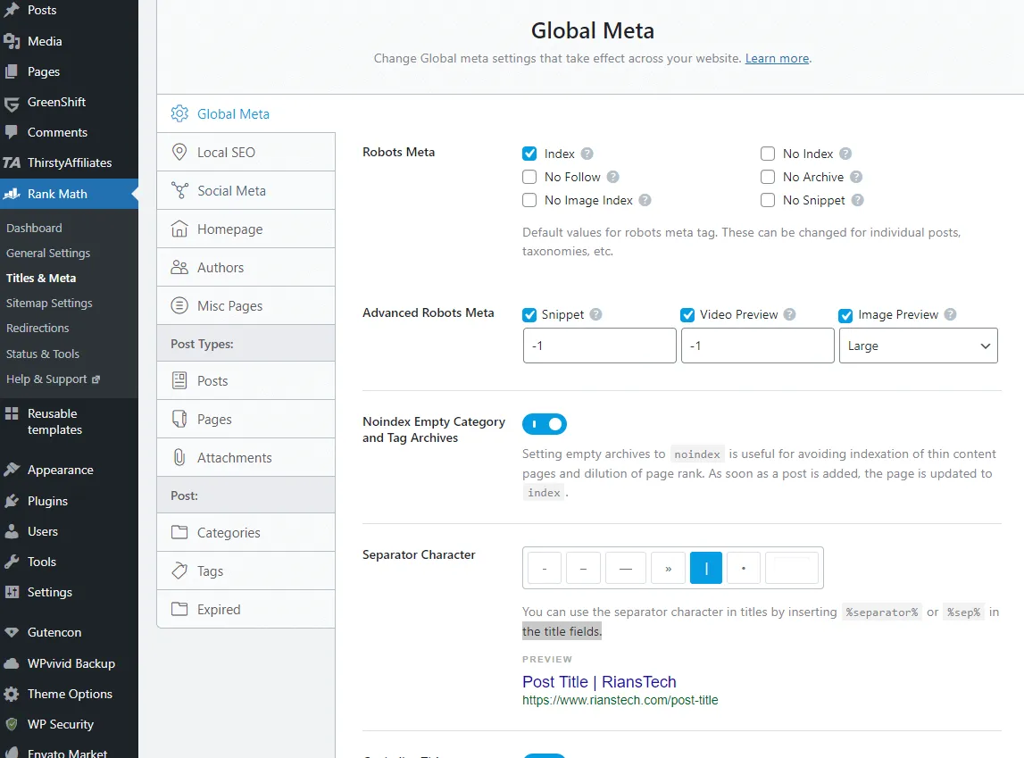Click the Social Meta share icon
Viewport: 1024px width, 758px height.
(x=179, y=191)
